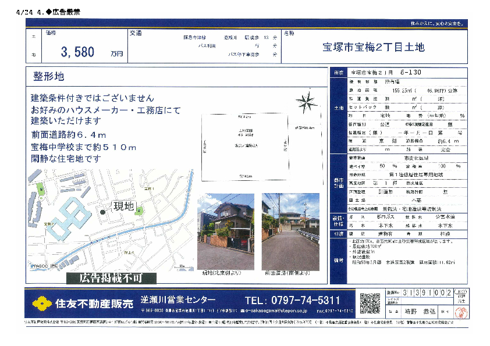Click the 広告掲載不可 black banner
The image size is (490, 346).
pyautogui.click(x=110, y=277)
